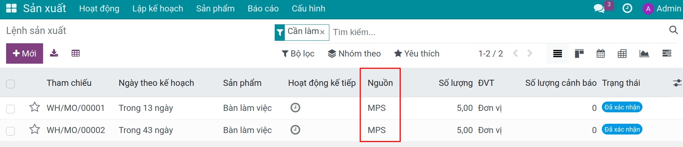
Task: Select the WH/MO/00002 row checkbox
Action: tap(10, 131)
